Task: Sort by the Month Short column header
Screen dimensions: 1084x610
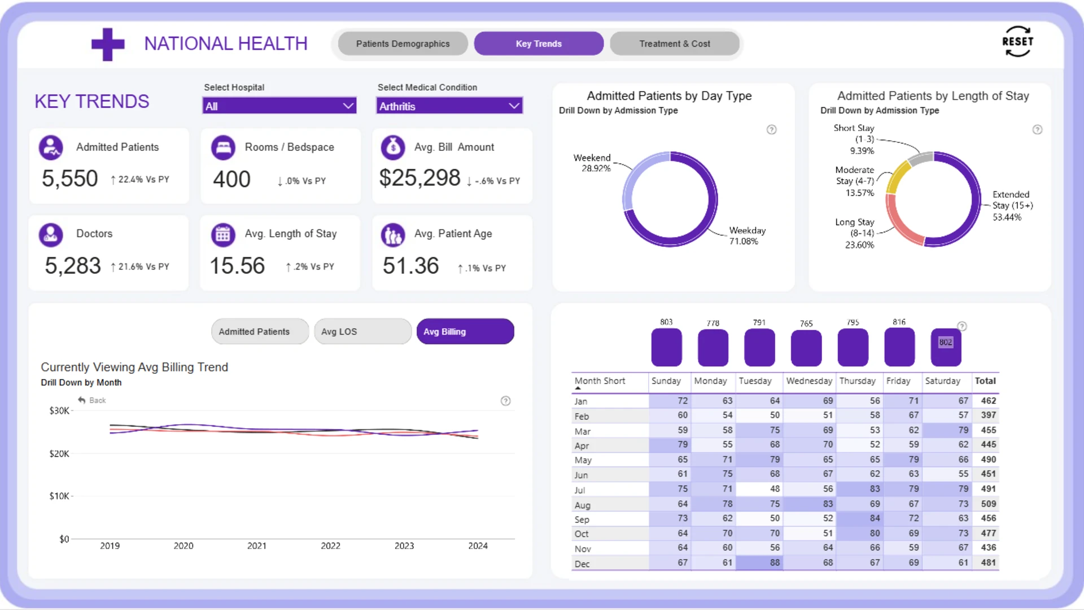Action: pyautogui.click(x=600, y=381)
